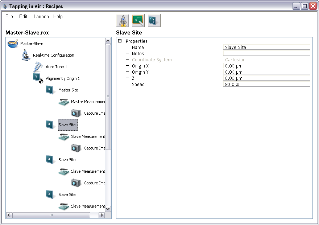Click the empty Notes field
Image resolution: width=319 pixels, height=225 pixels.
(x=267, y=53)
